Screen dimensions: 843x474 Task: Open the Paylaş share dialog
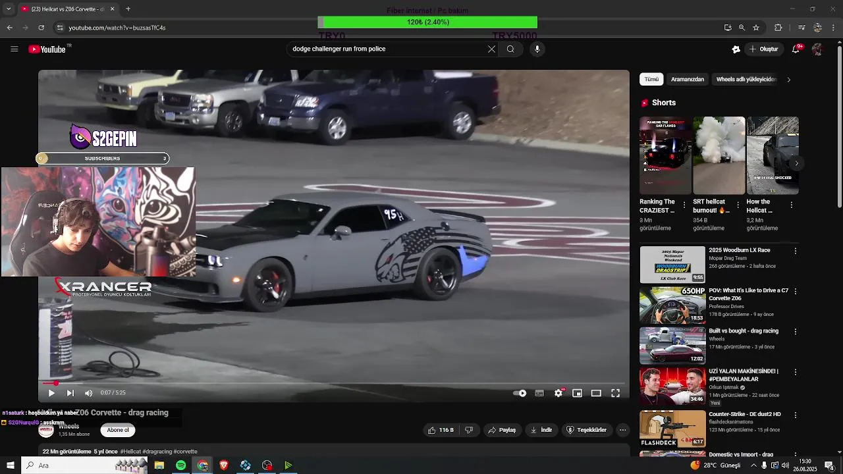(502, 430)
